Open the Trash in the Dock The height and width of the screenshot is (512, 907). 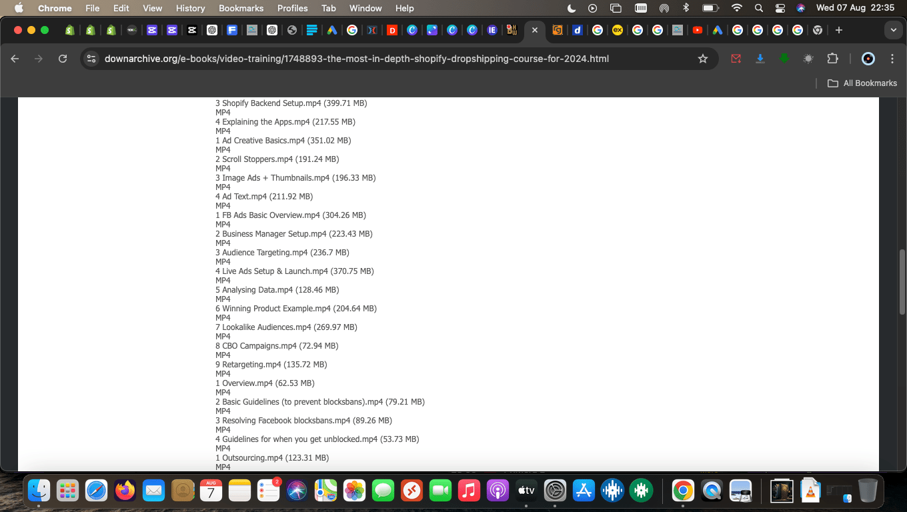[x=868, y=491]
